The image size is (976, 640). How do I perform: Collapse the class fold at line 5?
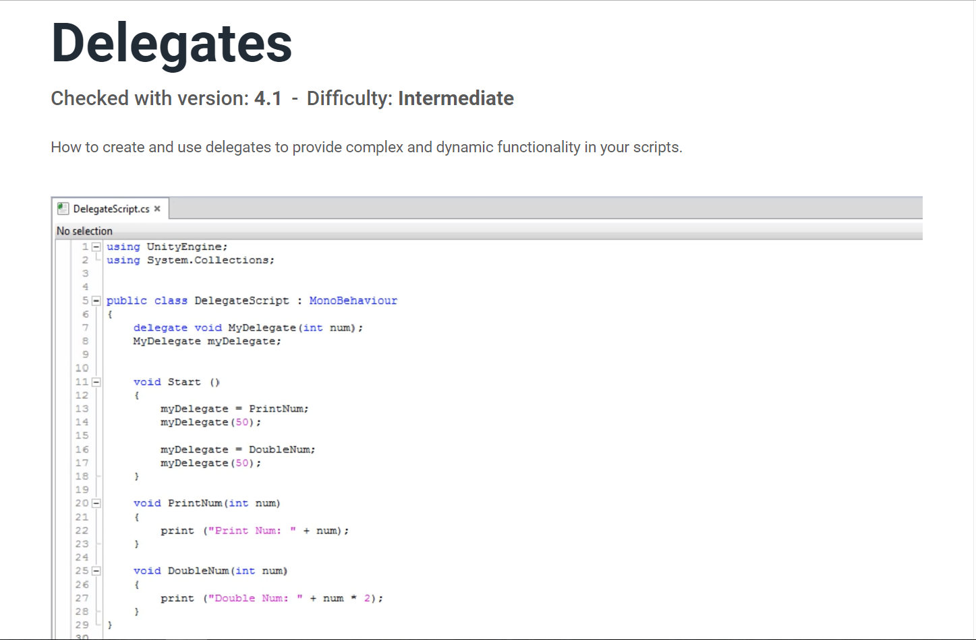click(96, 300)
